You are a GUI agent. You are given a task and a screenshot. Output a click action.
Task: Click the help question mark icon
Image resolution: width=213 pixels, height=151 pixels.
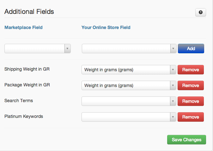200,12
